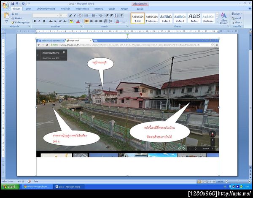Clear formatting with eraser icon

[x=80, y=16]
